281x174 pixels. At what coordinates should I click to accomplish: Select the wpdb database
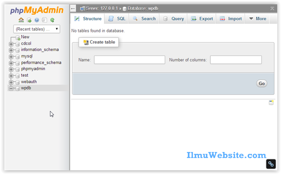pos(26,88)
